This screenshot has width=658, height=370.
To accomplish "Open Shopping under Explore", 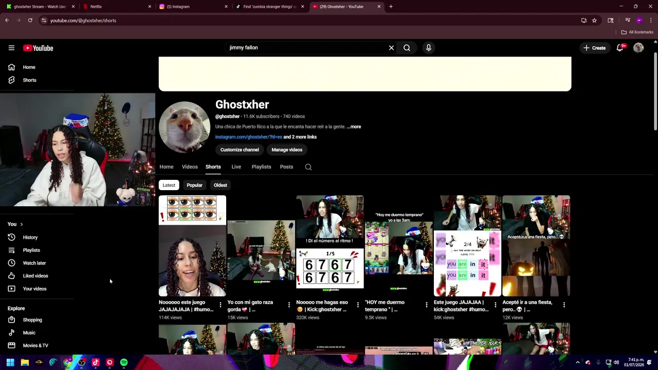I will [x=32, y=320].
